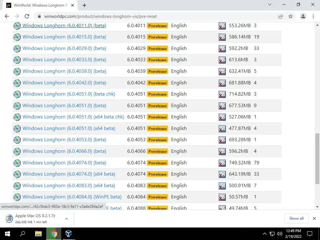320x240 pixels.
Task: Click the page scrollbar down arrow
Action: pos(317,207)
